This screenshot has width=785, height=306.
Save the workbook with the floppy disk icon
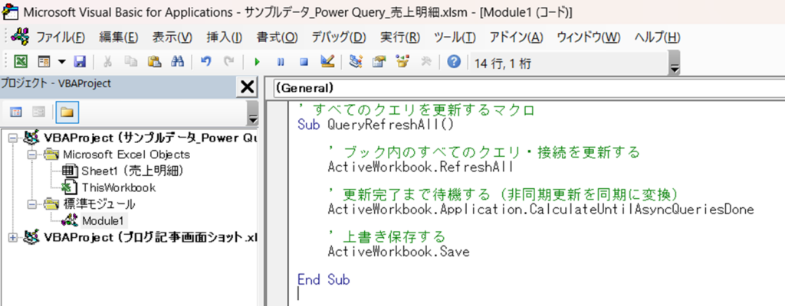[80, 62]
